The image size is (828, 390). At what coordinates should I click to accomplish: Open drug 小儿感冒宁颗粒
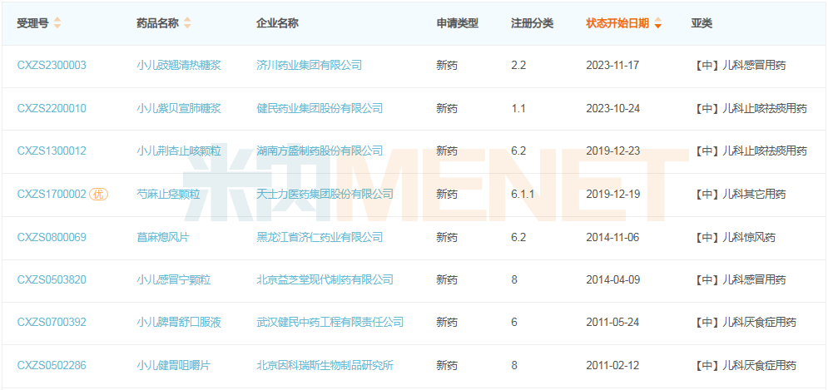[173, 279]
